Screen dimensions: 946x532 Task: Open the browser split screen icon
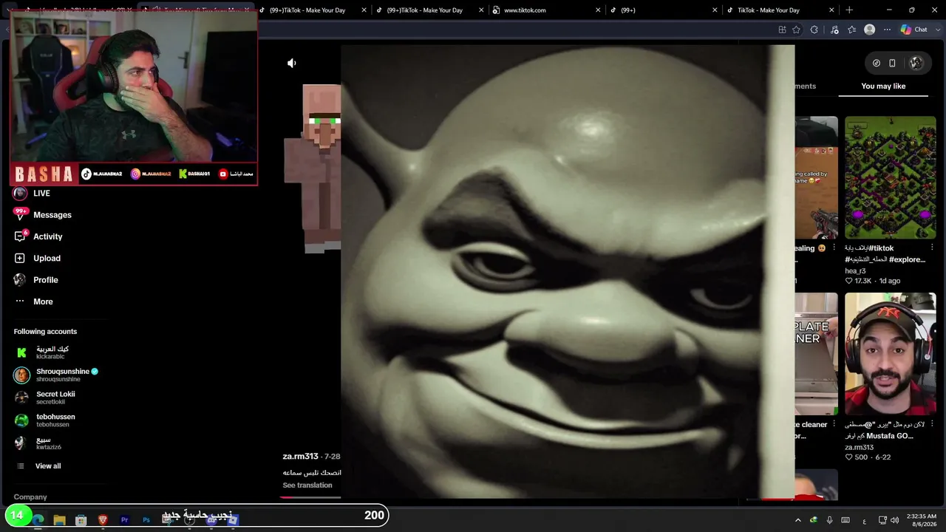point(782,30)
